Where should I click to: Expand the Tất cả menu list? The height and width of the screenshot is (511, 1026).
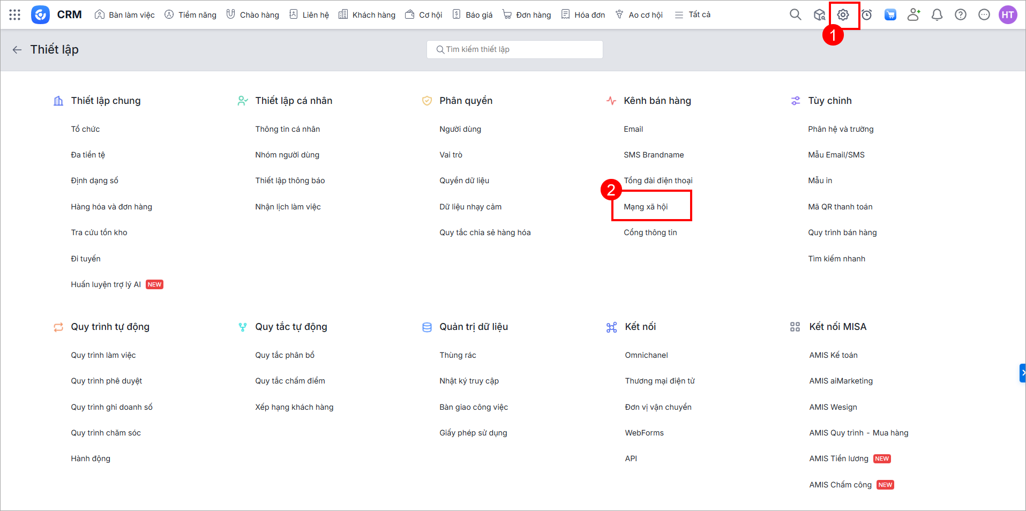(x=693, y=15)
